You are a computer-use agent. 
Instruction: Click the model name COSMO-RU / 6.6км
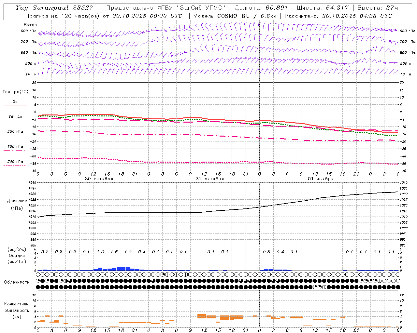(x=247, y=16)
